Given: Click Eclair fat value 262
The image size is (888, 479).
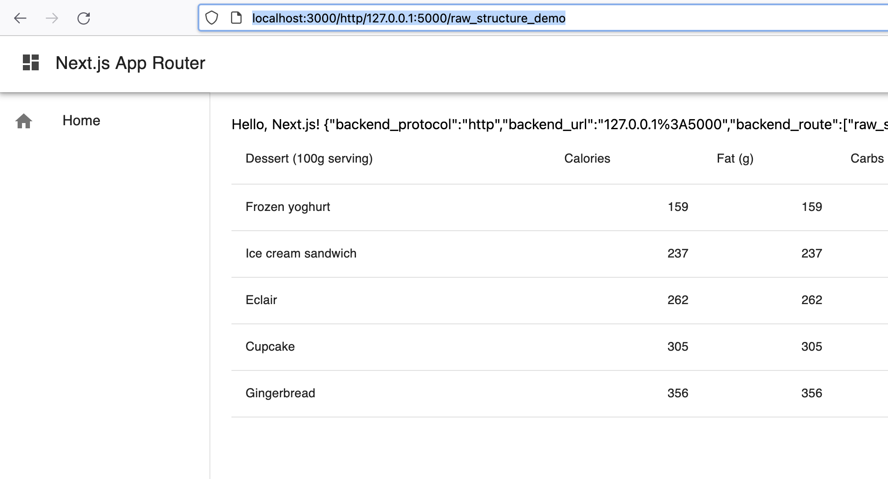Looking at the screenshot, I should 812,300.
